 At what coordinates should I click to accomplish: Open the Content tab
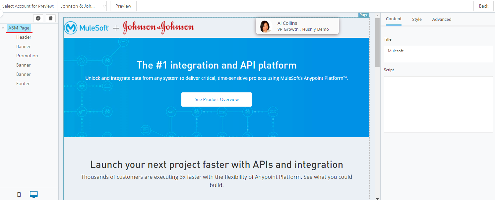tap(394, 19)
